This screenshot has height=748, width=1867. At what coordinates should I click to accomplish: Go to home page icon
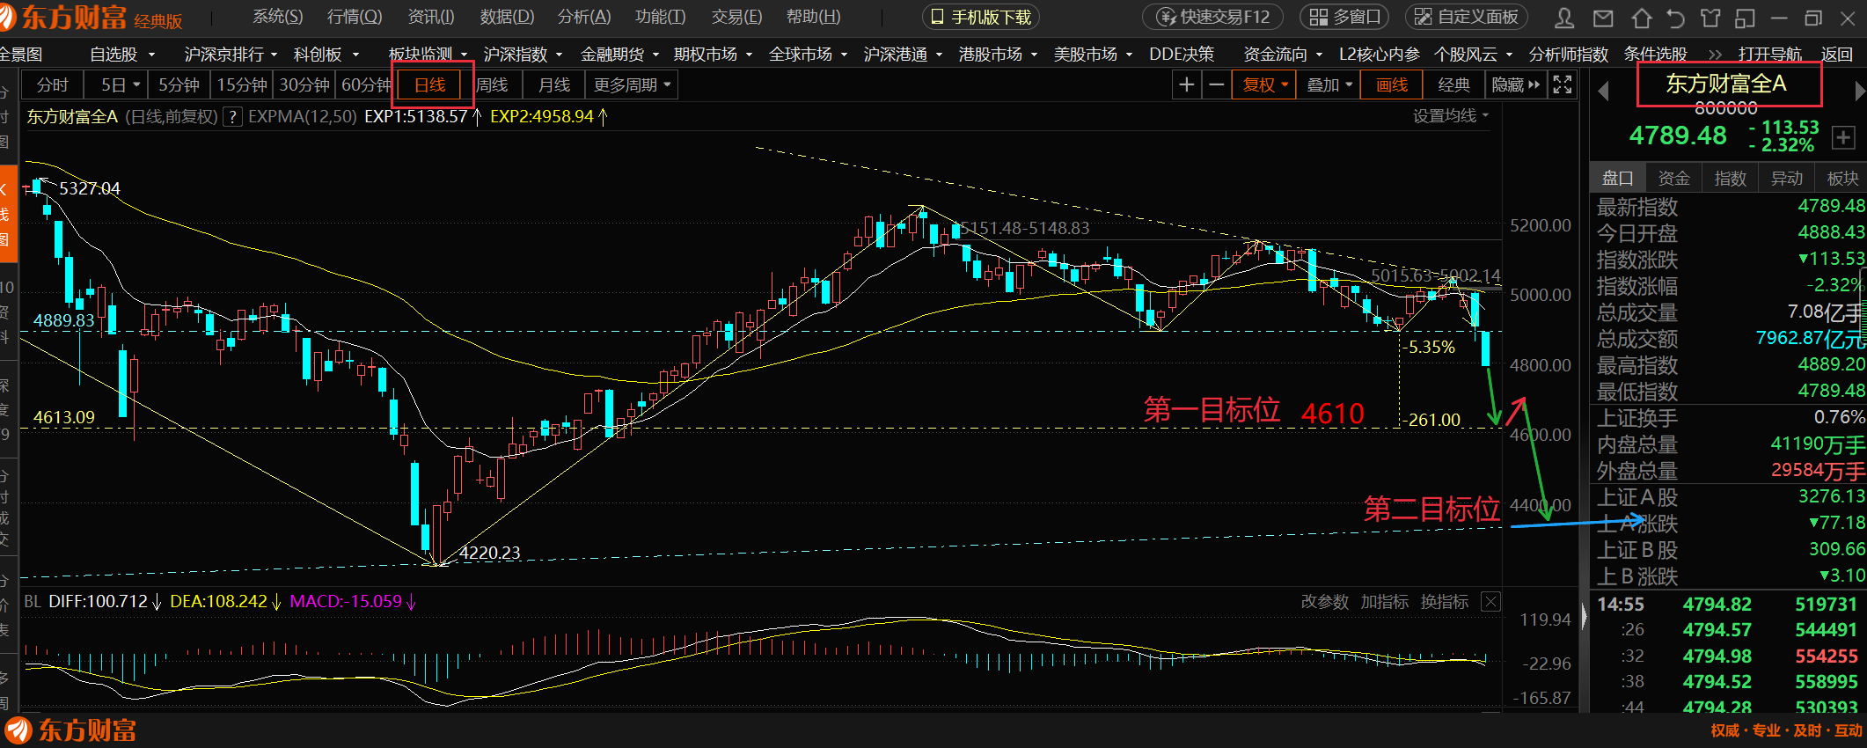1642,18
